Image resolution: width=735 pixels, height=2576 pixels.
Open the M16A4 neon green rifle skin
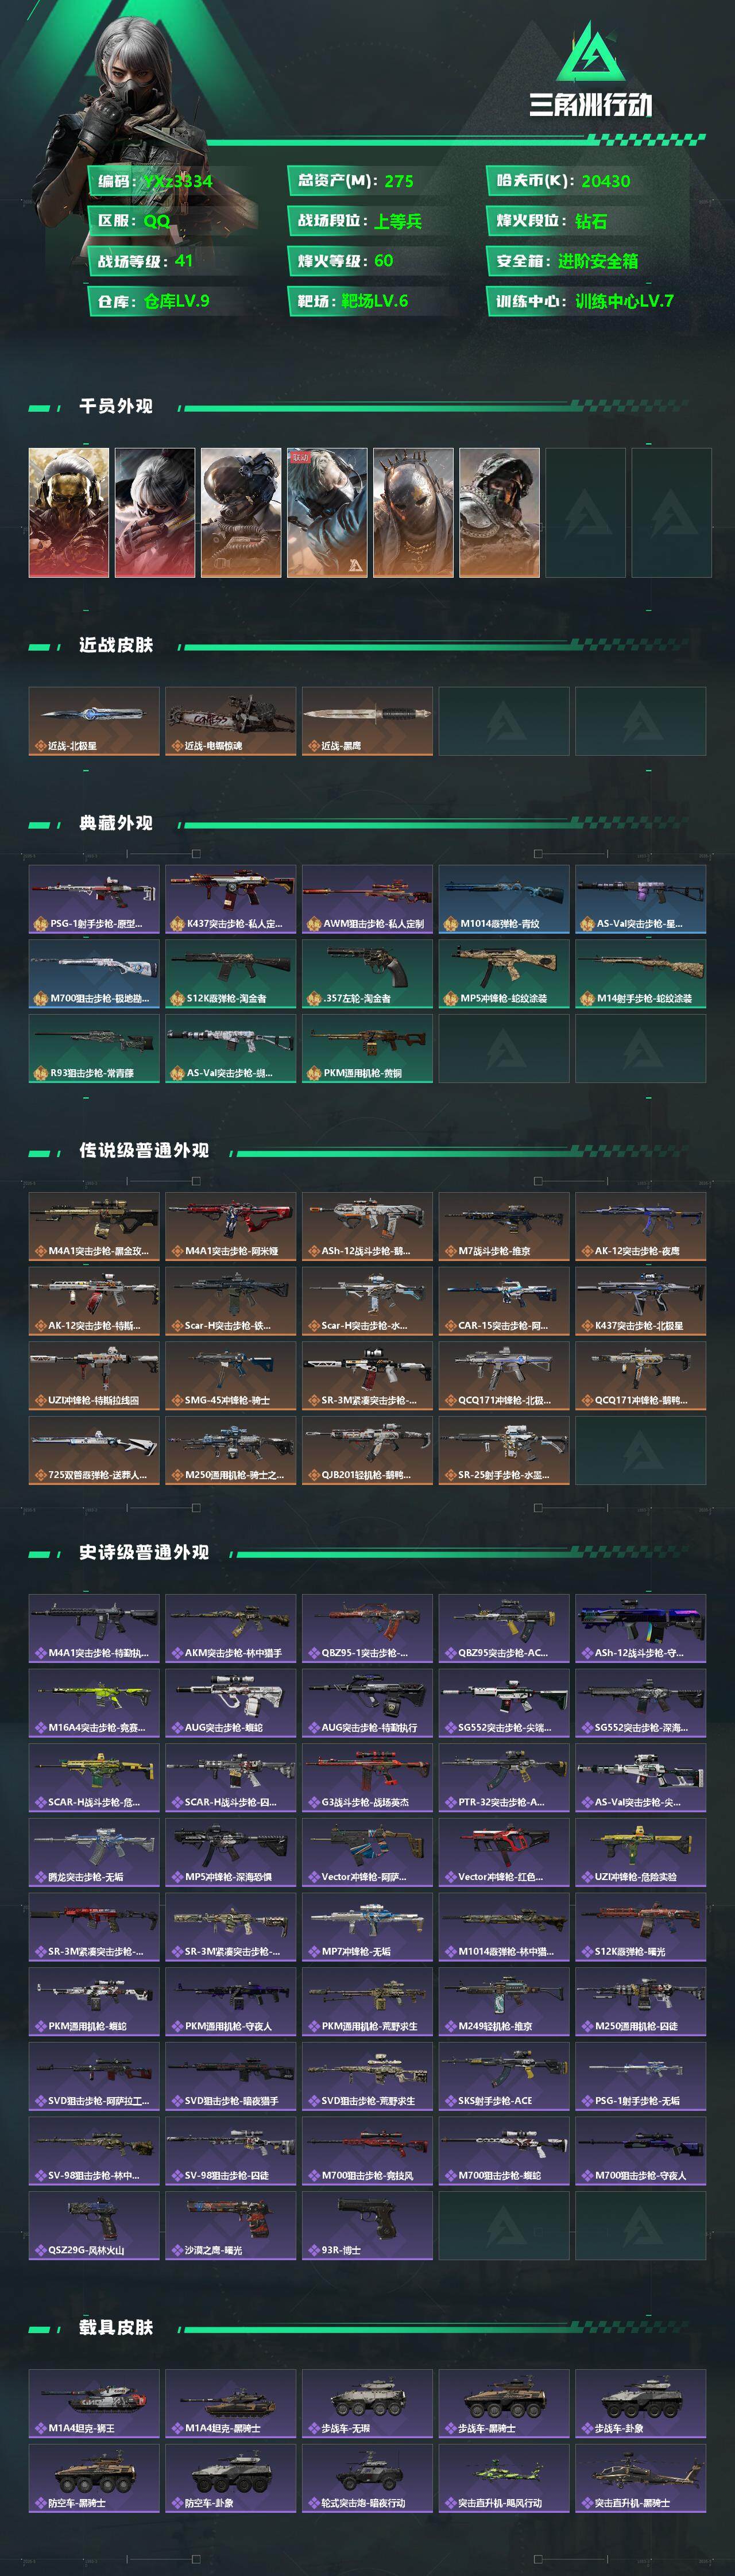(94, 1703)
